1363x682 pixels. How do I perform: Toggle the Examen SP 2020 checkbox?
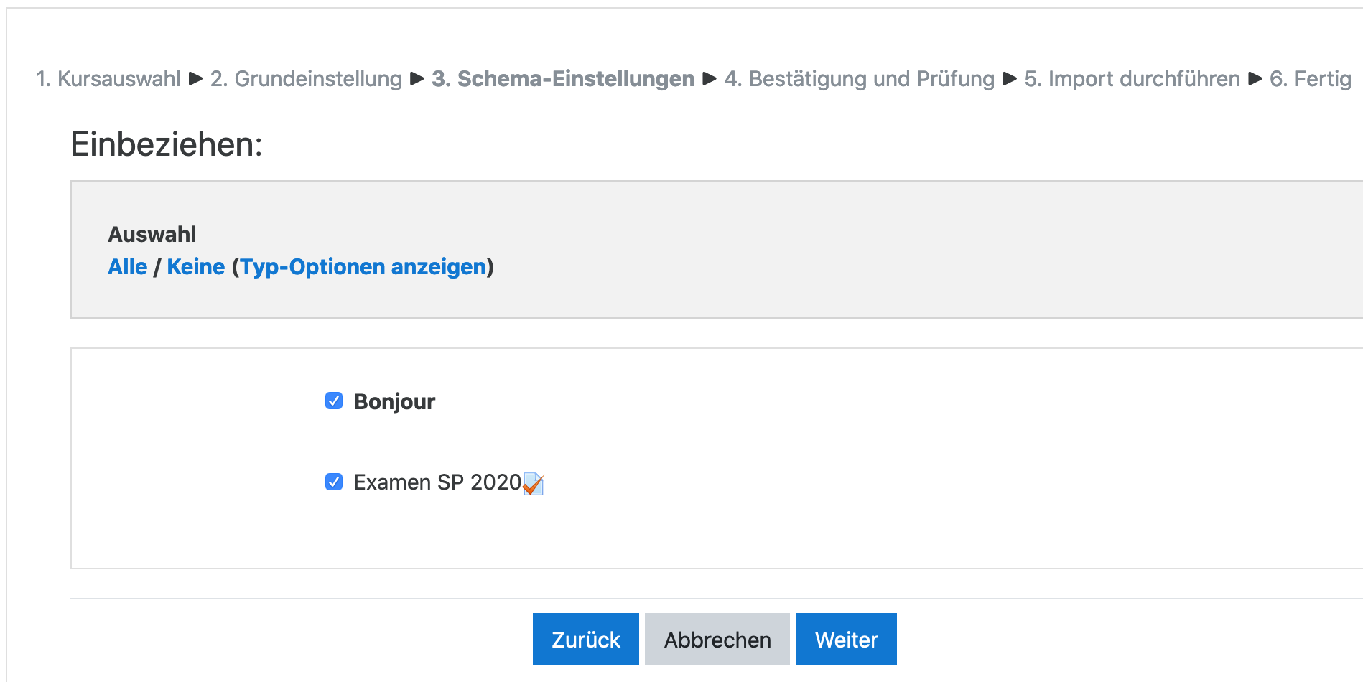point(334,482)
